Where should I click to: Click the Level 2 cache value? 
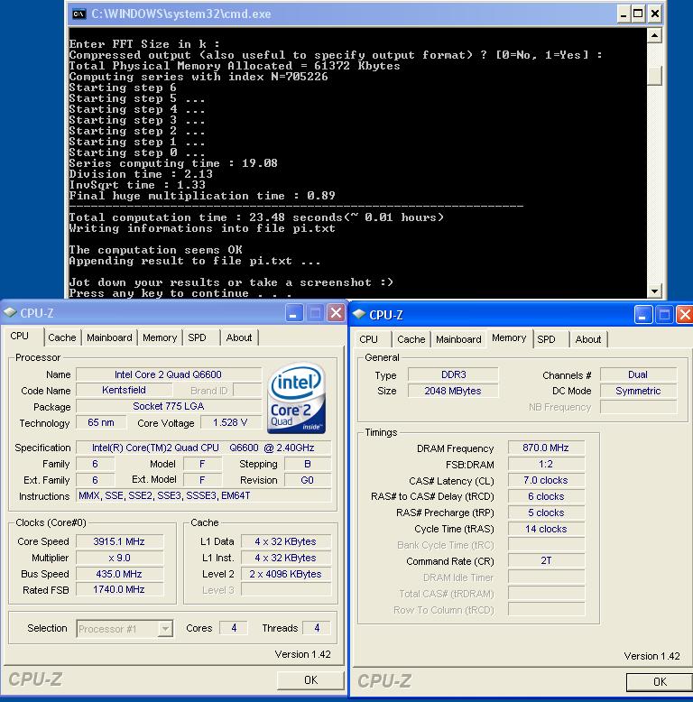point(286,574)
